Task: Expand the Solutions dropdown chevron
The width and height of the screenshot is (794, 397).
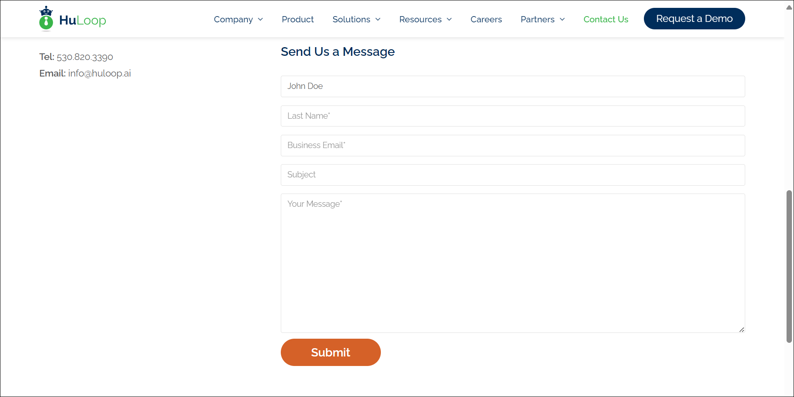Action: point(378,19)
